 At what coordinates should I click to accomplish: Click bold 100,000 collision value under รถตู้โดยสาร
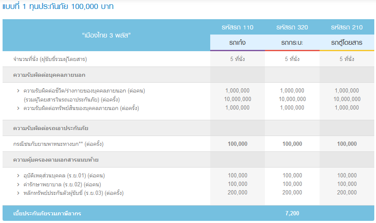click(347, 144)
